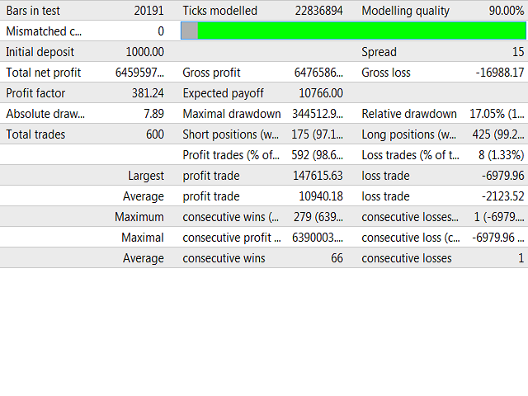The height and width of the screenshot is (396, 528).
Task: Select the Gross profit value 6476586
Action: [318, 73]
